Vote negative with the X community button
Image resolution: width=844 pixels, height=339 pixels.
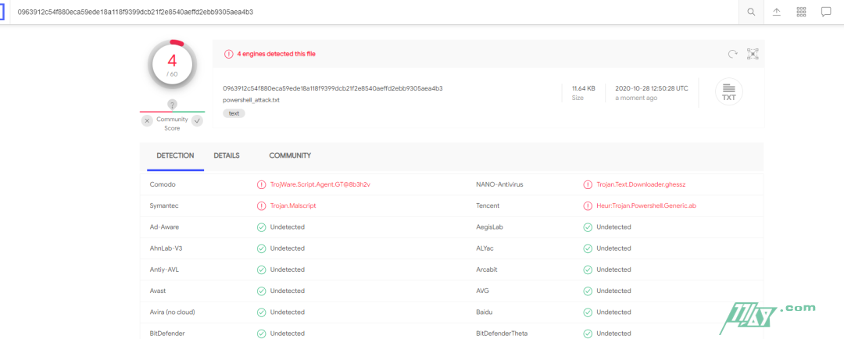147,121
